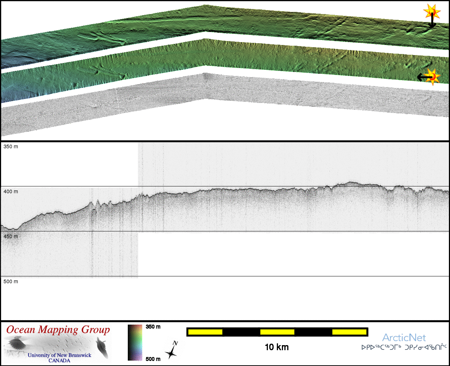Click the 500 m color legend label
This screenshot has height=366, width=450.
tap(153, 359)
